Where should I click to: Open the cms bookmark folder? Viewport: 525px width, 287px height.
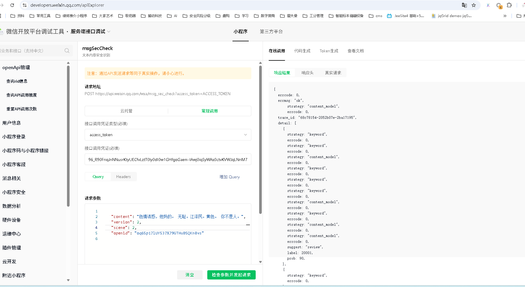[375, 16]
